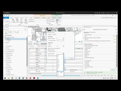
Task: Switch to Parameters tab in Geoprocessing
Action: (x=86, y=32)
